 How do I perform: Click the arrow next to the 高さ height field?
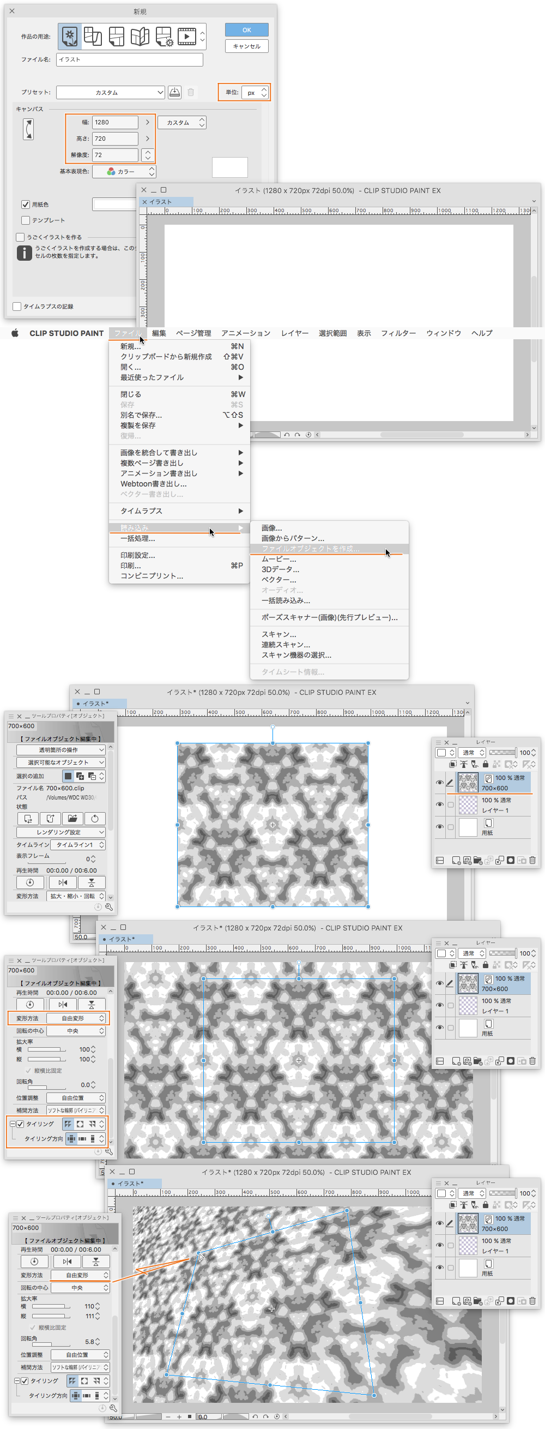(148, 139)
